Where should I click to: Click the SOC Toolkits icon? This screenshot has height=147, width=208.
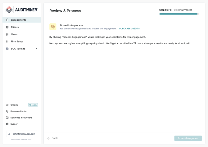(x=7, y=49)
